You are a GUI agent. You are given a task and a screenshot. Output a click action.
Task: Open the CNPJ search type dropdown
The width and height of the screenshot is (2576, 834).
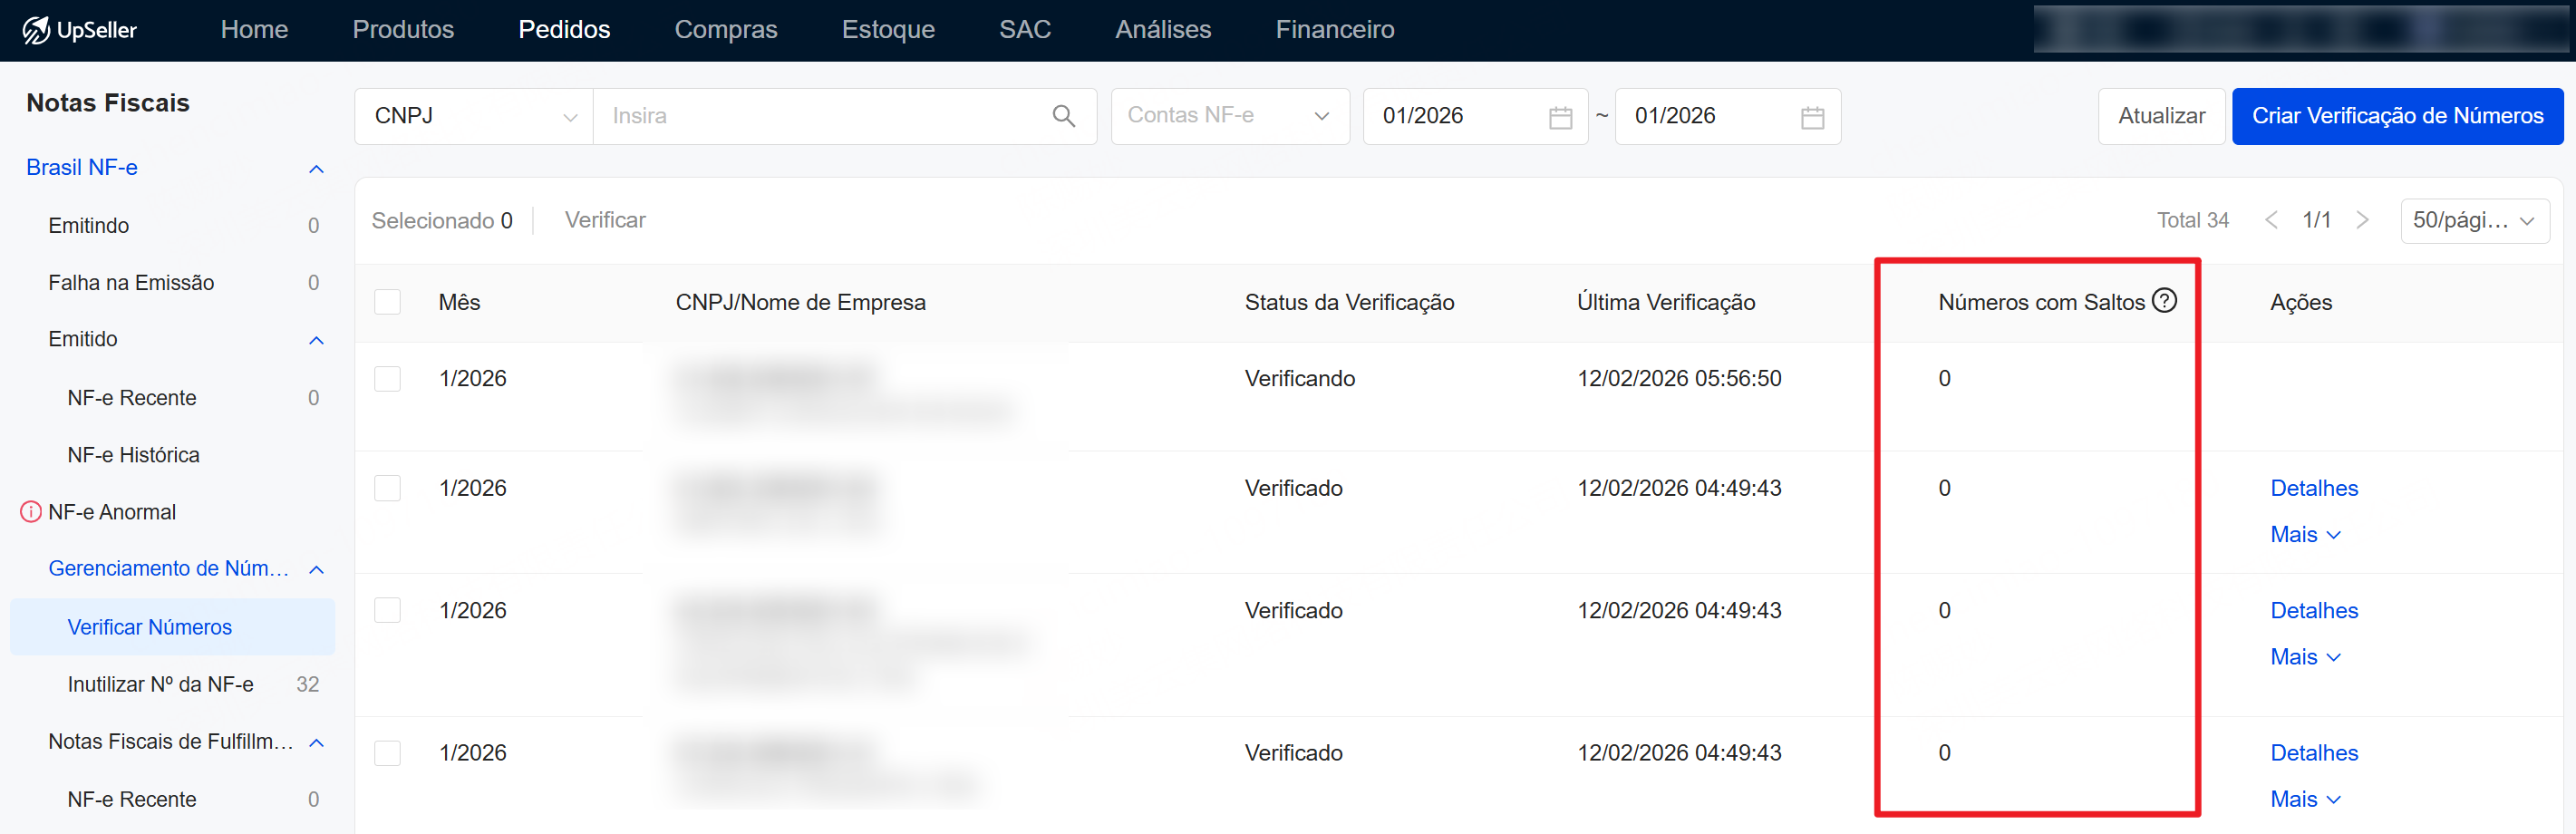[x=474, y=116]
